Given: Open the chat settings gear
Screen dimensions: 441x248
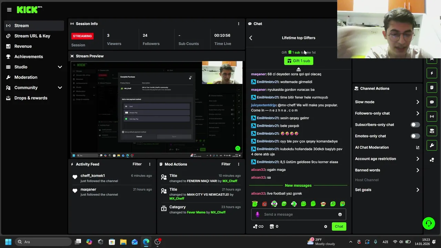Looking at the screenshot, I should 326,227.
